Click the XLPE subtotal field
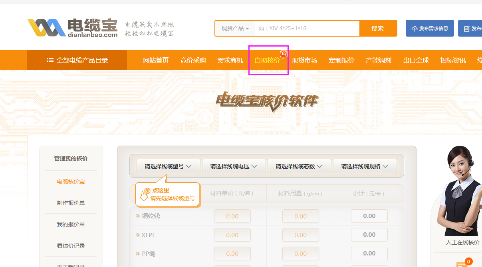The width and height of the screenshot is (482, 267). [x=369, y=235]
